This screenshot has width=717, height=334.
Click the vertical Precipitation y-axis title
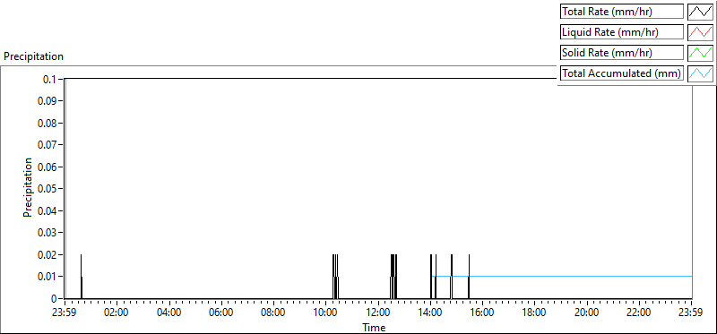pos(29,187)
